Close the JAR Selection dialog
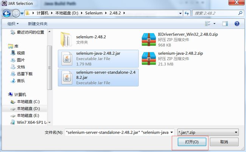This screenshot has width=246, height=152. pos(237,2)
